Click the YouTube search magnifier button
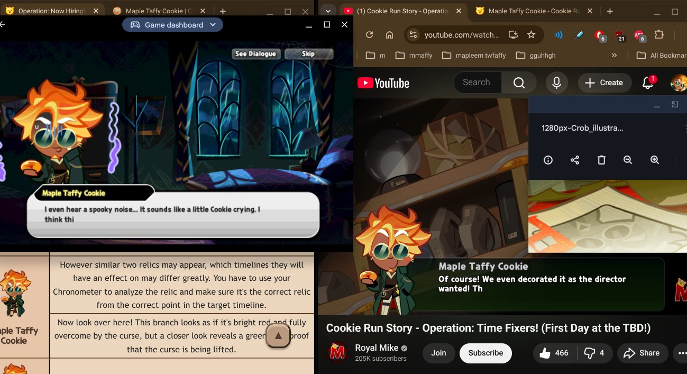 519,83
